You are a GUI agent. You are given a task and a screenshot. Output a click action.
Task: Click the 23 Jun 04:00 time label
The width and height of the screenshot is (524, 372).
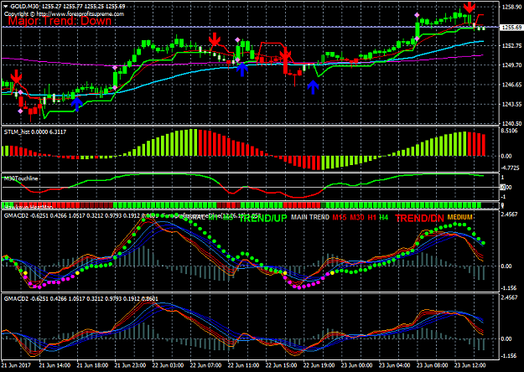[395, 365]
